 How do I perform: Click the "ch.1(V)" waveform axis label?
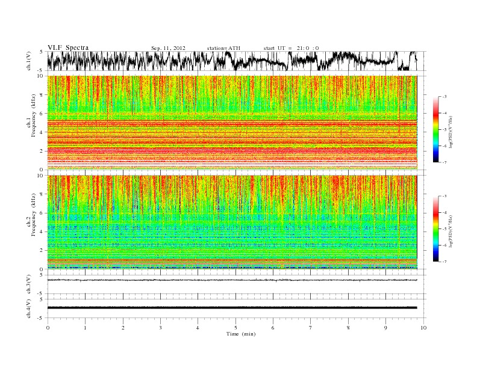click(29, 61)
